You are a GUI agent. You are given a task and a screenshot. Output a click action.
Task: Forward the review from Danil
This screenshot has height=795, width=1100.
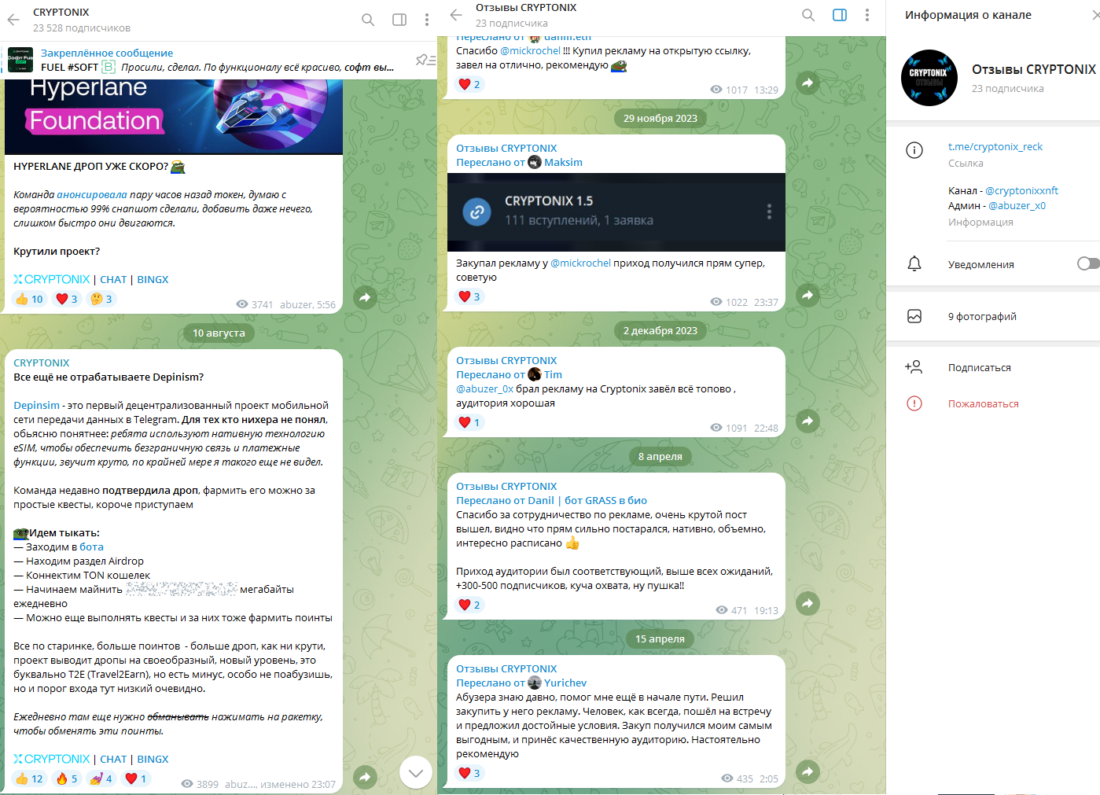[x=808, y=603]
